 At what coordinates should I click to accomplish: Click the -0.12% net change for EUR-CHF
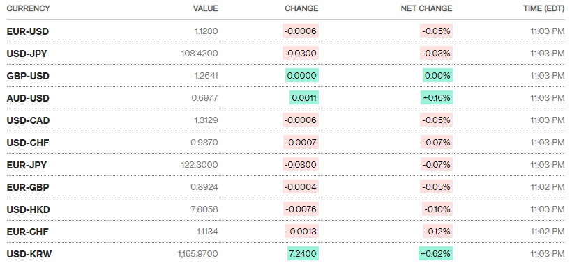pos(438,231)
